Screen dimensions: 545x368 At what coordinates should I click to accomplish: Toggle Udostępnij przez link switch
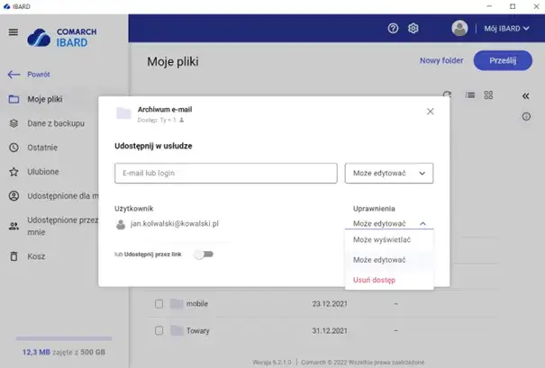[206, 255]
